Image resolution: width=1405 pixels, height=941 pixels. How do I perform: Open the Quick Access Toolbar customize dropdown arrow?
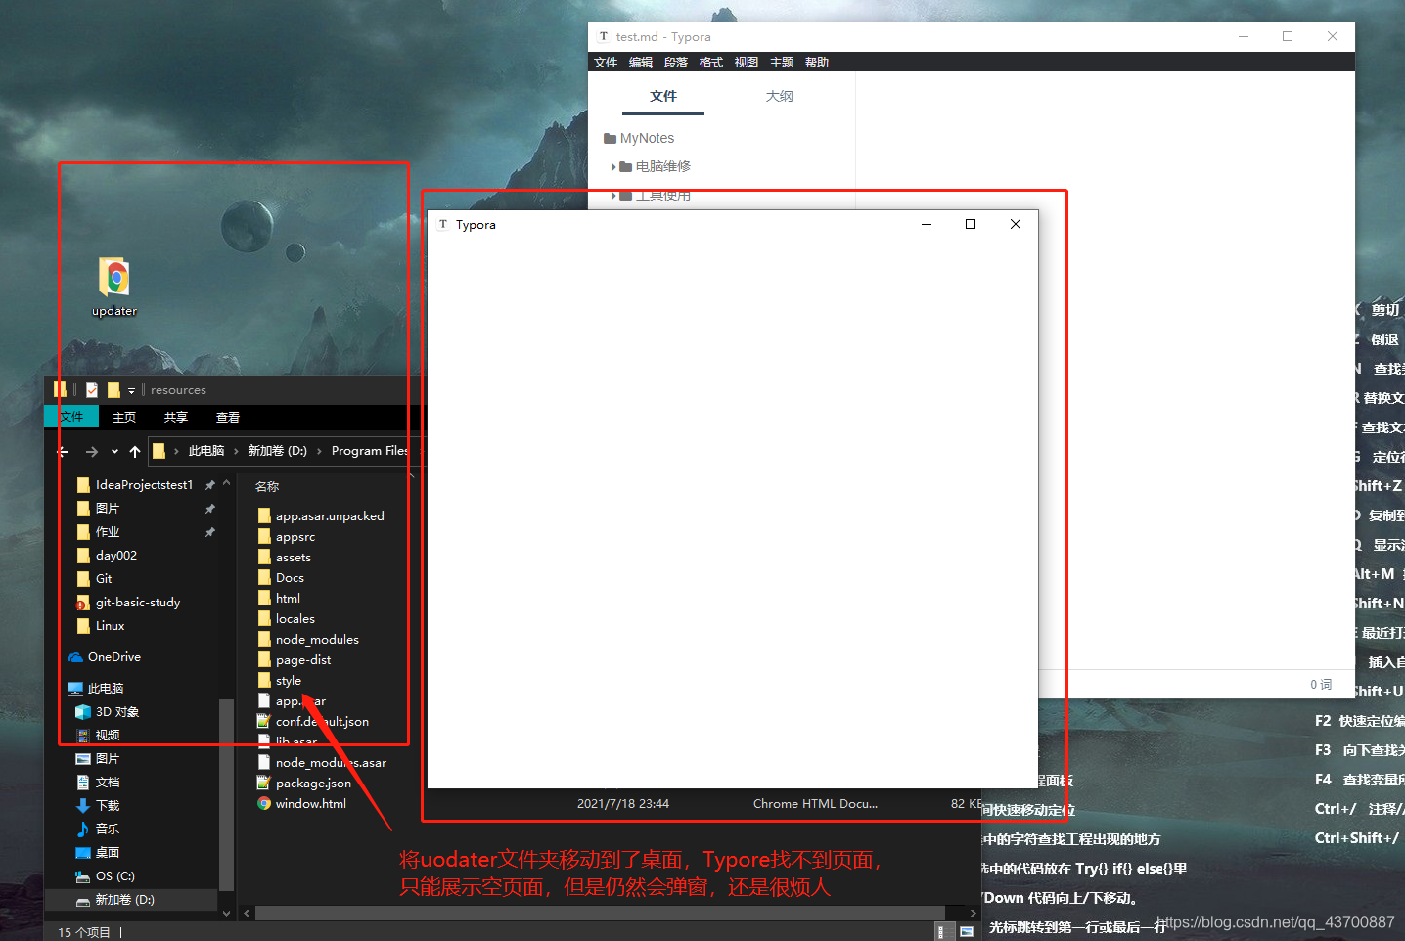coord(131,391)
